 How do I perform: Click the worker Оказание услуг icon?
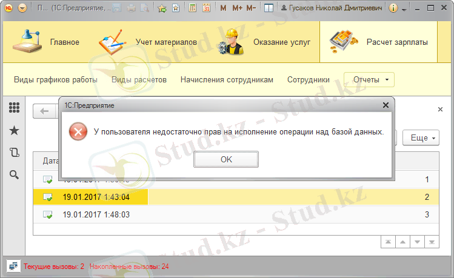click(231, 42)
